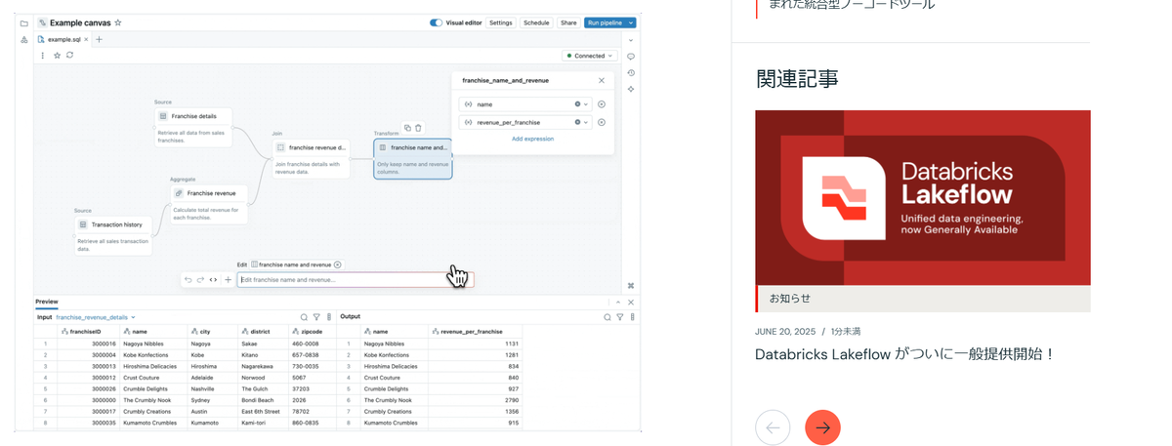Open the Input table column options icon
Screen dimensions: 1172x446
329,317
